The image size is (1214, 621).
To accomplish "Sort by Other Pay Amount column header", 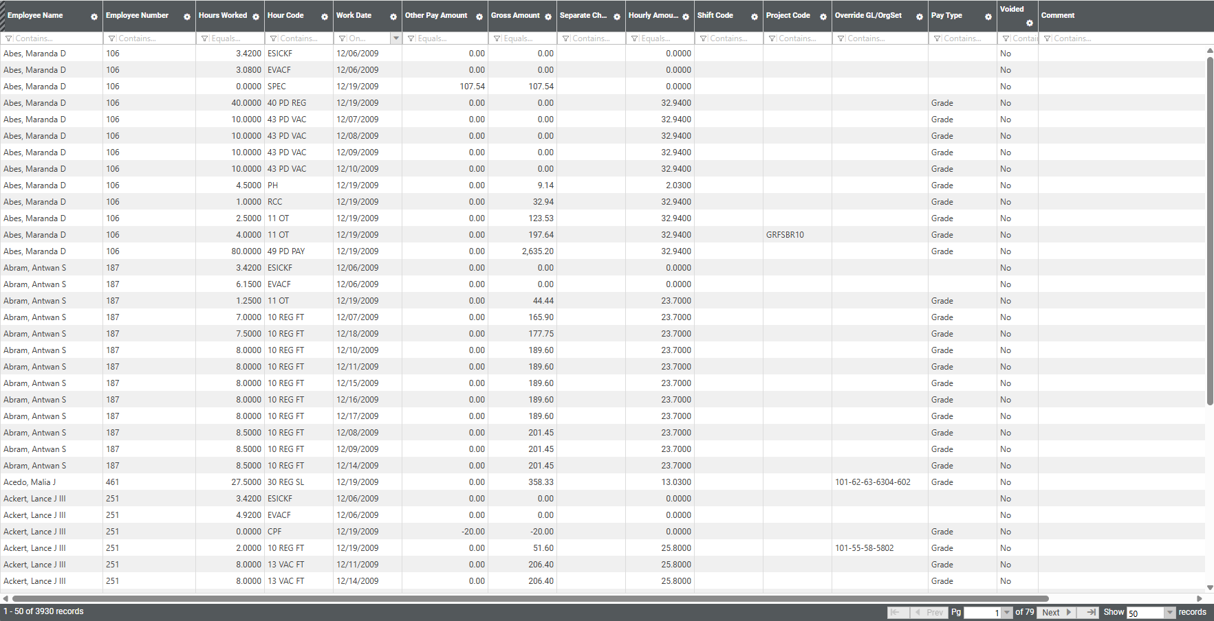I will click(x=436, y=15).
